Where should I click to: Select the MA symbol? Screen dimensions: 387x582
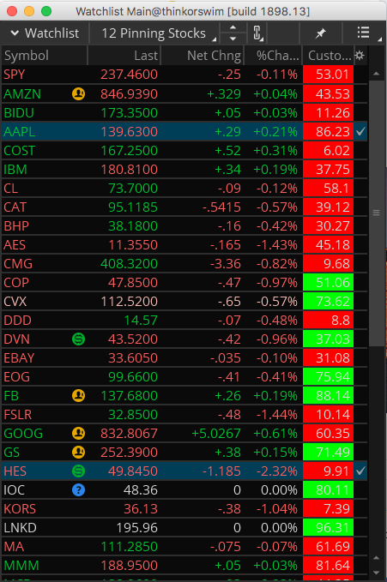tap(14, 546)
